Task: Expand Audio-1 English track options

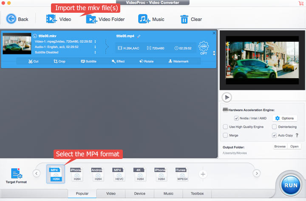Action: coord(95,47)
